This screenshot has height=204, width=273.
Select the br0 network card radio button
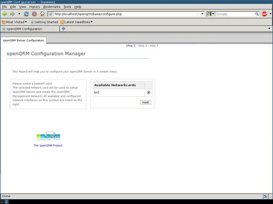point(148,92)
